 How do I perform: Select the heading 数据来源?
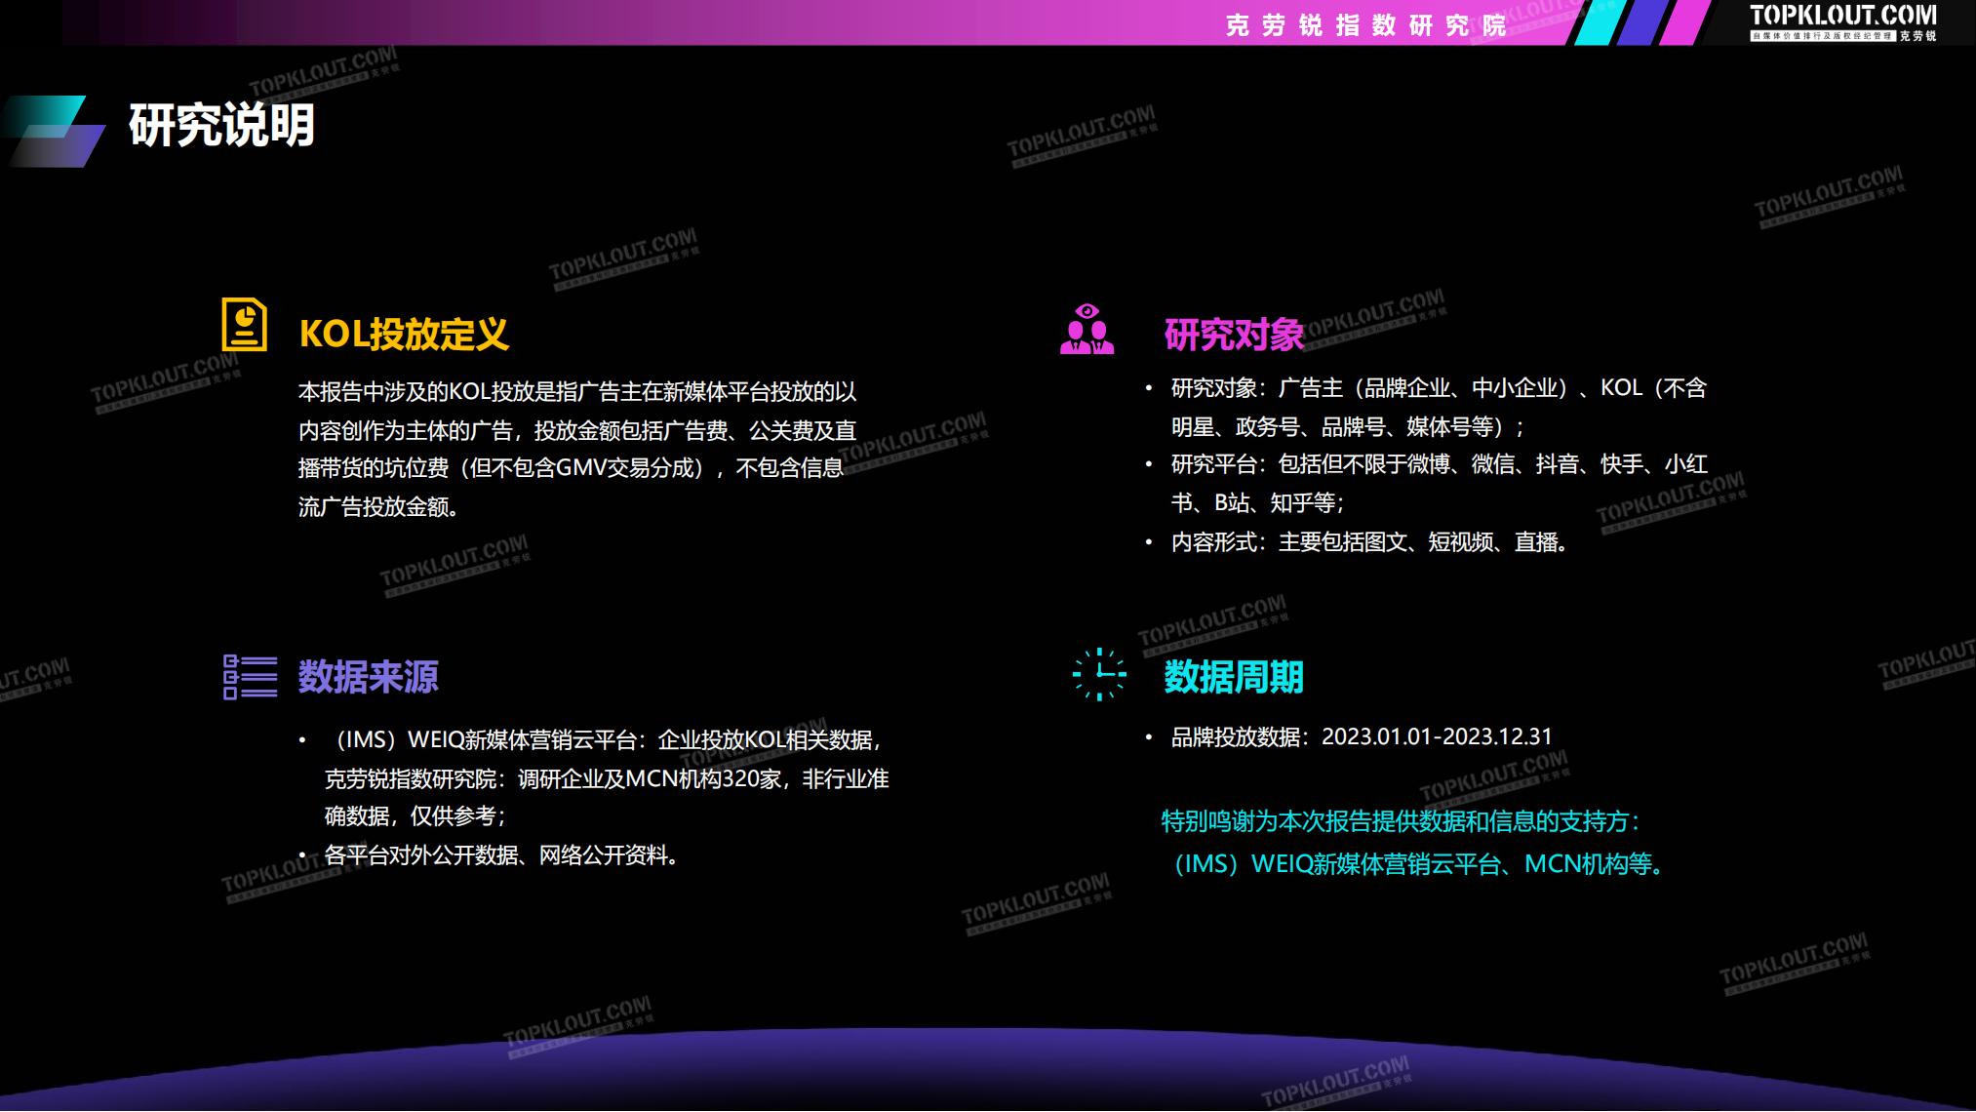point(368,677)
